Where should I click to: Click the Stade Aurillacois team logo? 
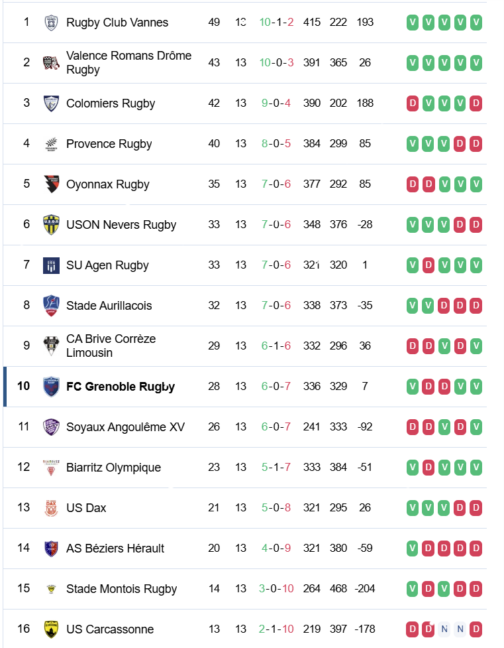coord(51,306)
